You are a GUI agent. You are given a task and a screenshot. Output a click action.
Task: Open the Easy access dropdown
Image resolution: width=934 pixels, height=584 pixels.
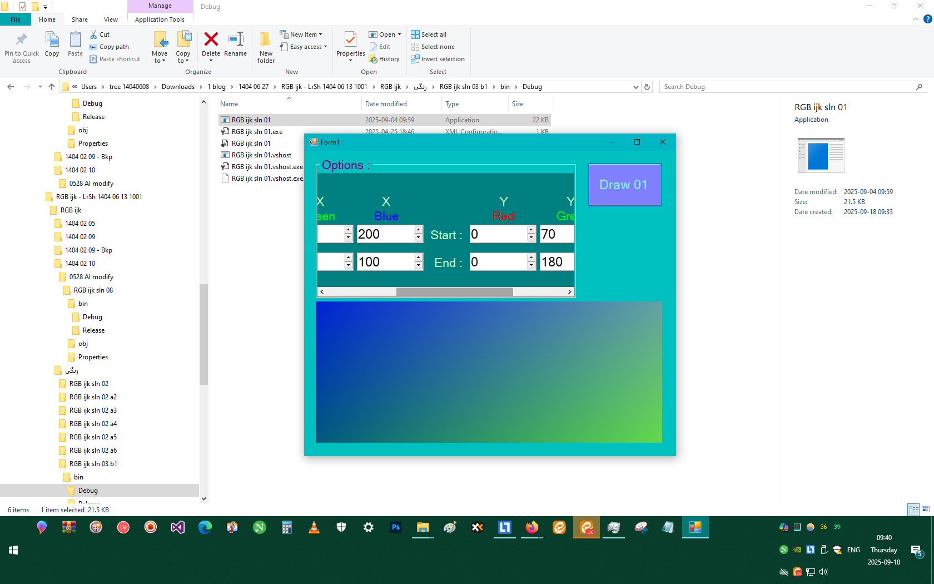click(x=305, y=47)
